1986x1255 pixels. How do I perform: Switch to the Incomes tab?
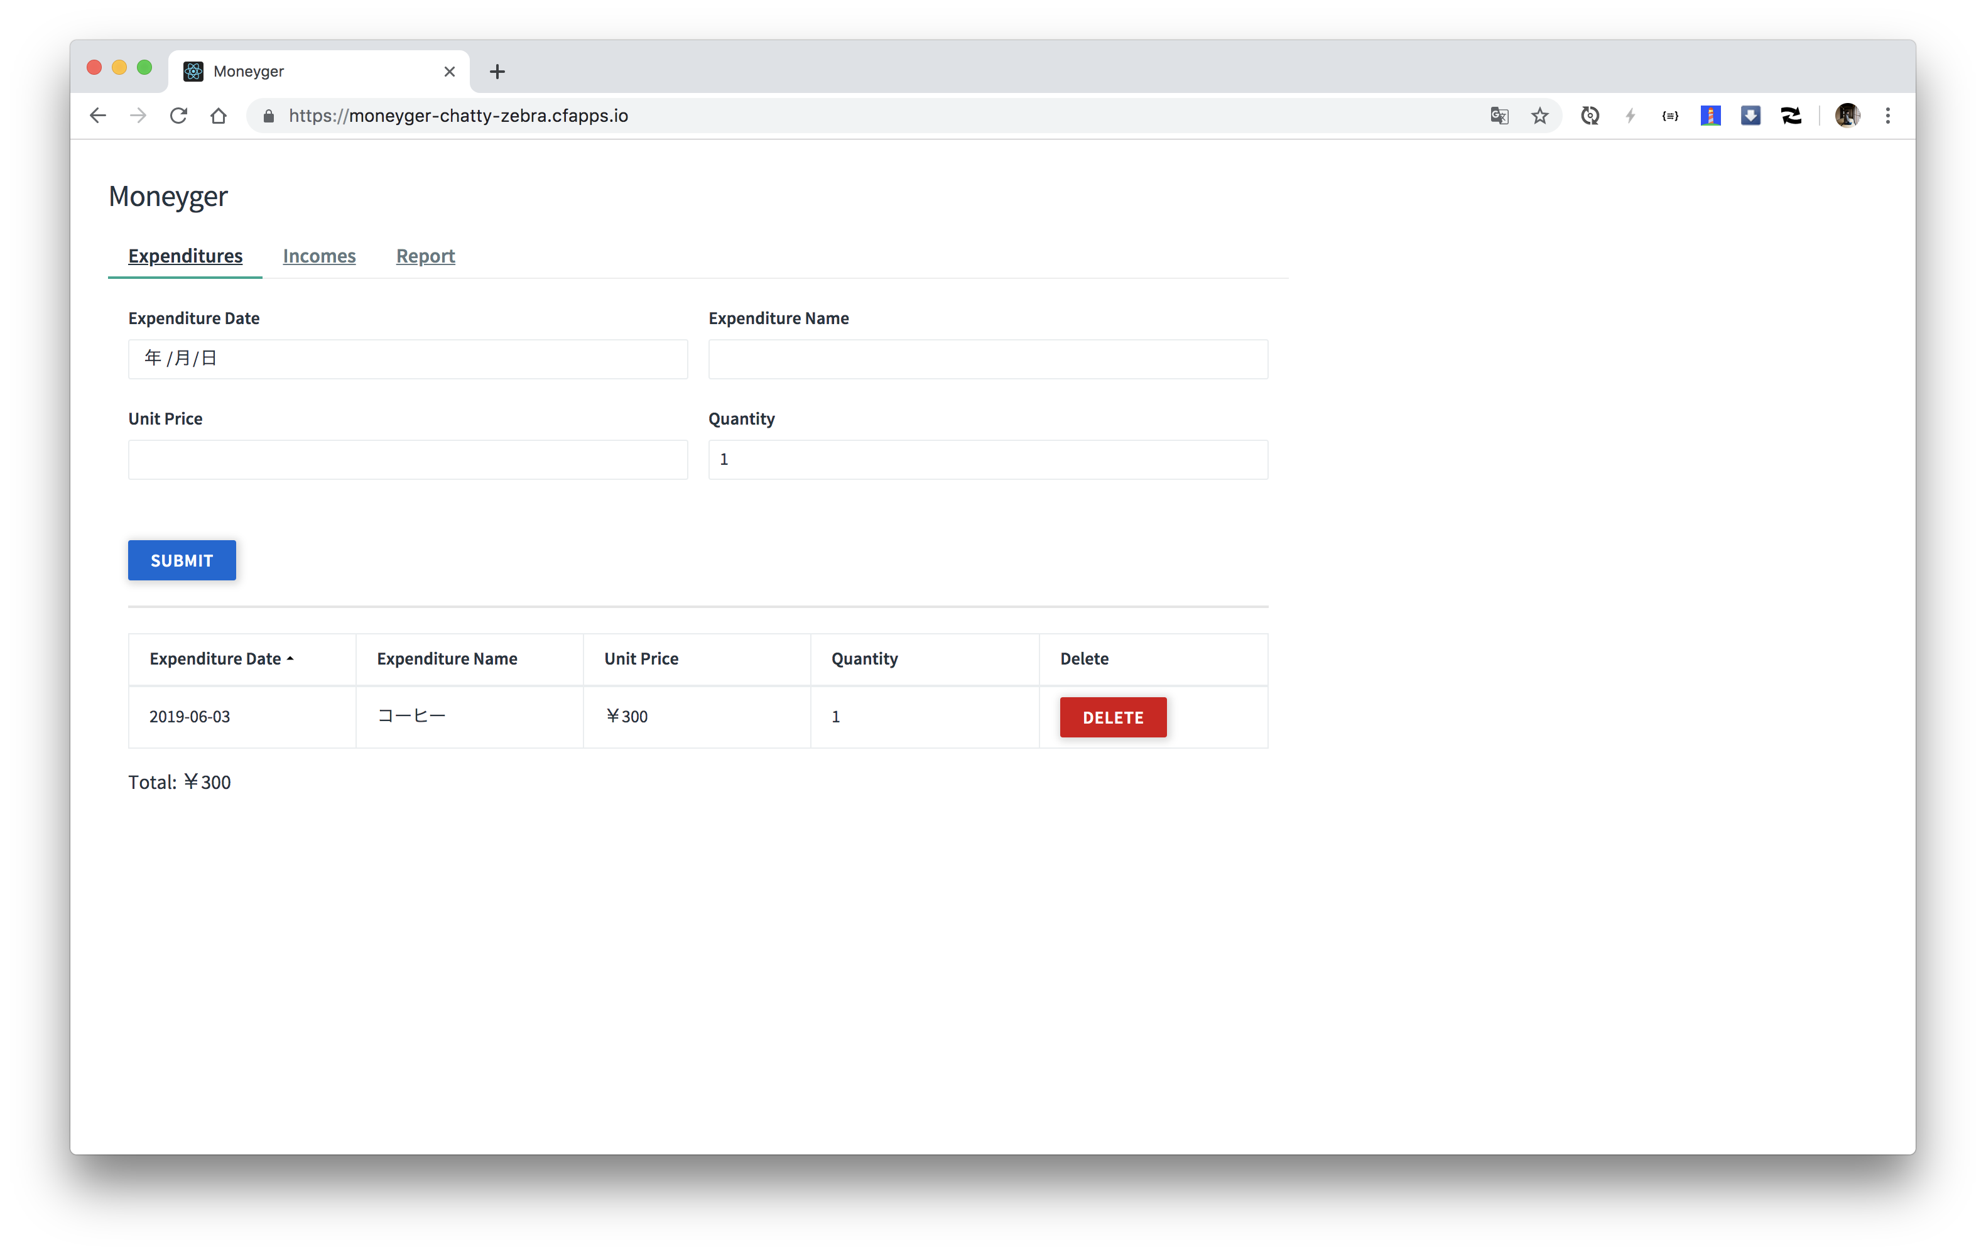tap(319, 256)
